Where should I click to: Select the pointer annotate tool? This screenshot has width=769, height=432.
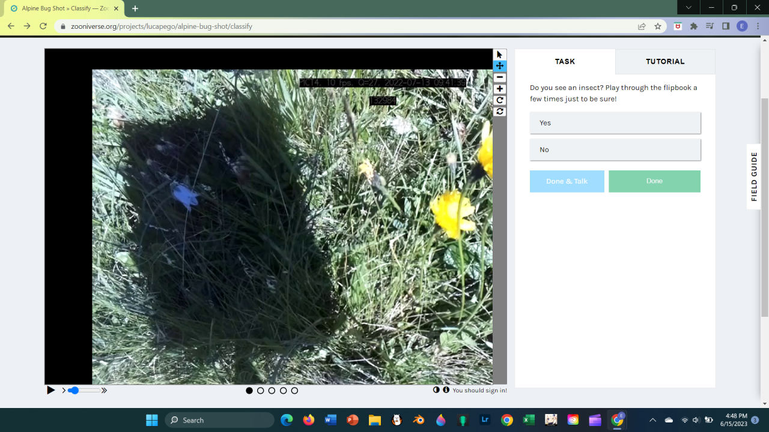coord(500,55)
